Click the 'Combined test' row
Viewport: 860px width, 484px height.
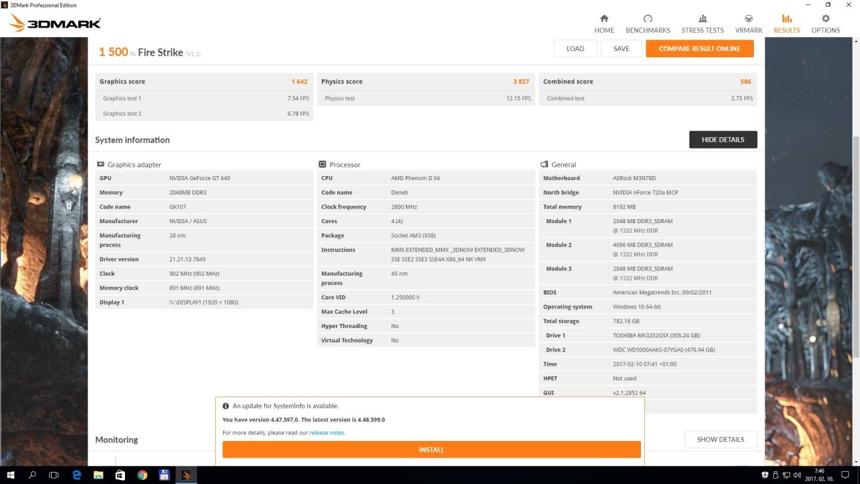pos(648,98)
